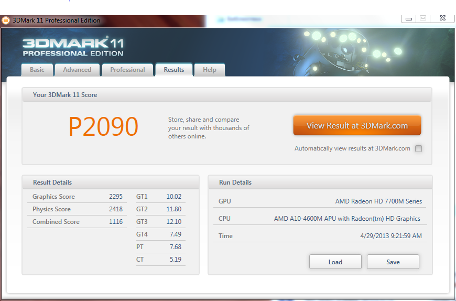
Task: Click View Result at 3DMark.com button
Action: coord(357,125)
